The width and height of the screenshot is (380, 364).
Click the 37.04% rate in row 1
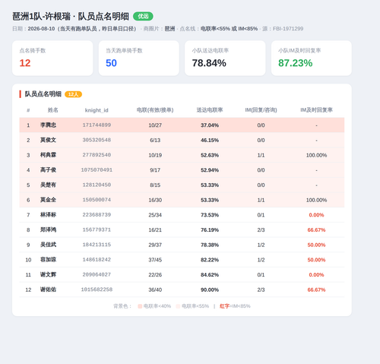[210, 125]
